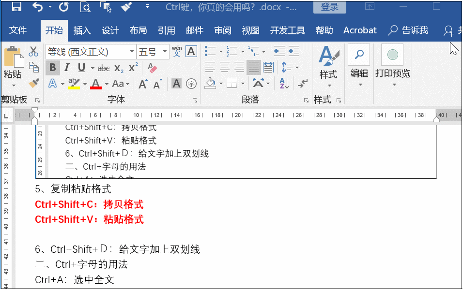
Task: Click the 登录 sign-in button
Action: (x=329, y=7)
